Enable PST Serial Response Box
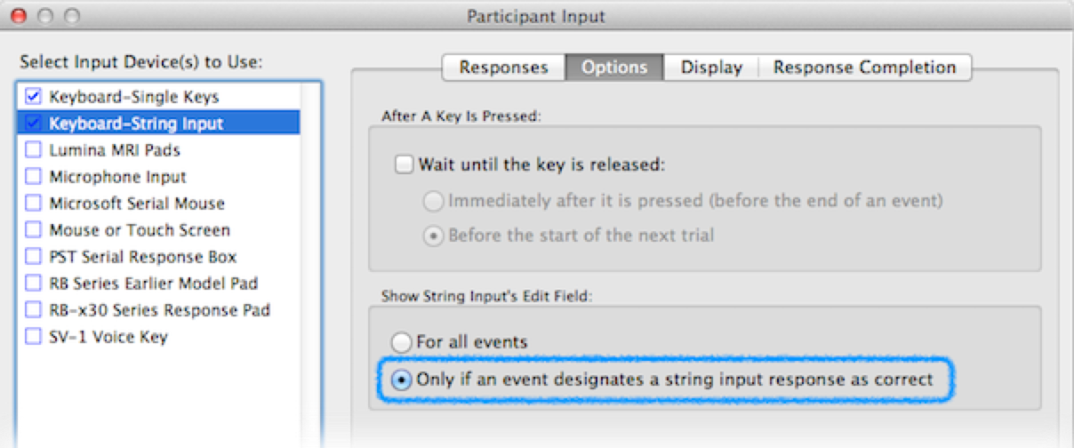This screenshot has height=448, width=1074. [x=34, y=256]
